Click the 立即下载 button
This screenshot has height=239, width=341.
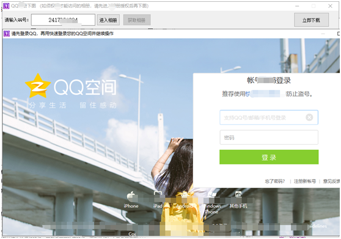[x=311, y=20]
